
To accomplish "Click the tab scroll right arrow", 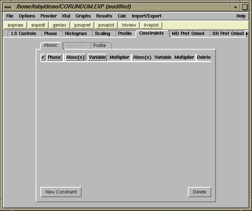I will [247, 34].
